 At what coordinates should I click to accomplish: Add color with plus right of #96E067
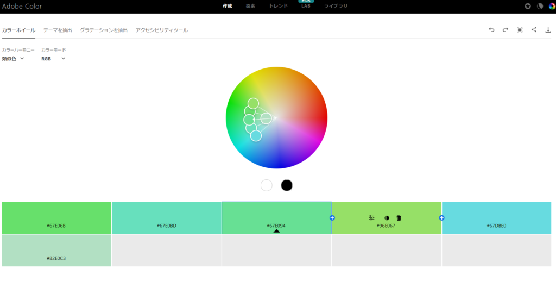point(442,218)
